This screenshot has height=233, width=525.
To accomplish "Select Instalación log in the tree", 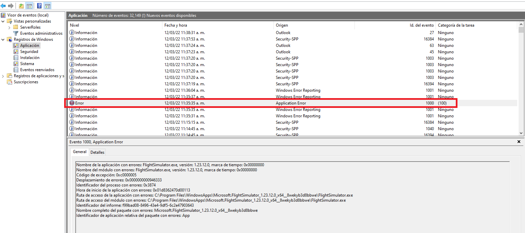I will 30,58.
